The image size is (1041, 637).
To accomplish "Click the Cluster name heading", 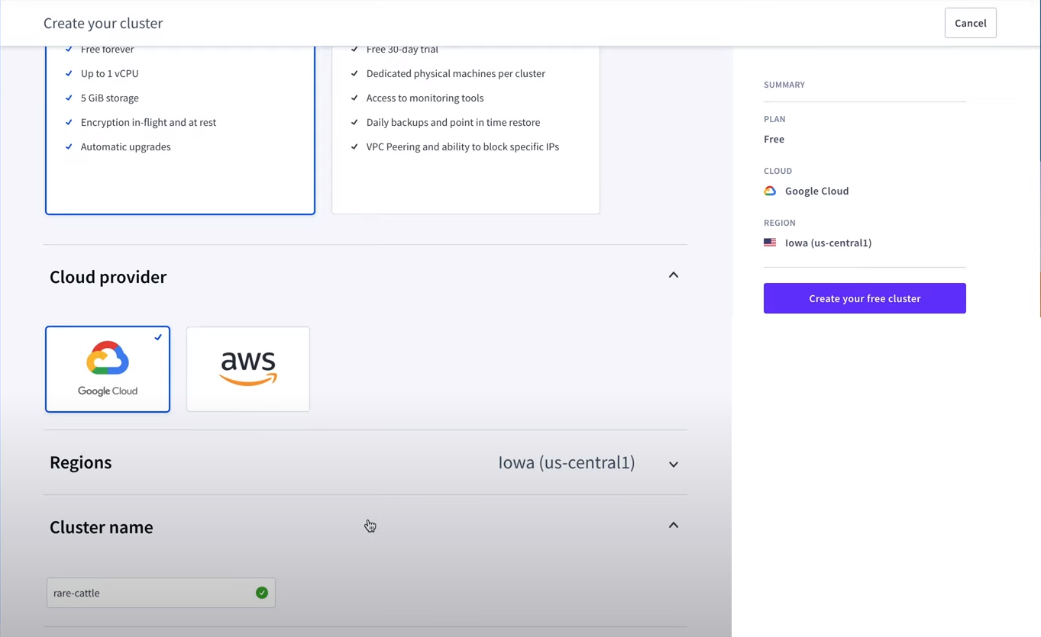I will click(x=102, y=527).
